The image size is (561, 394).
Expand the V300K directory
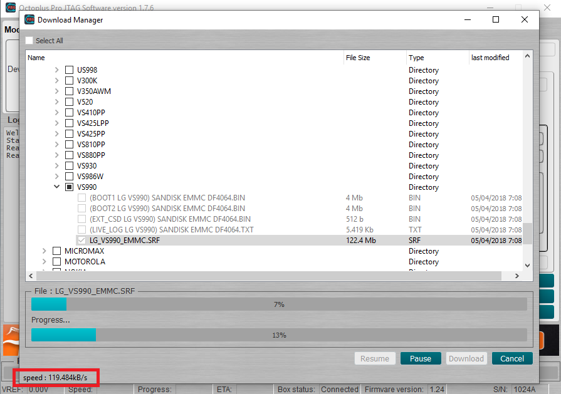click(x=56, y=80)
